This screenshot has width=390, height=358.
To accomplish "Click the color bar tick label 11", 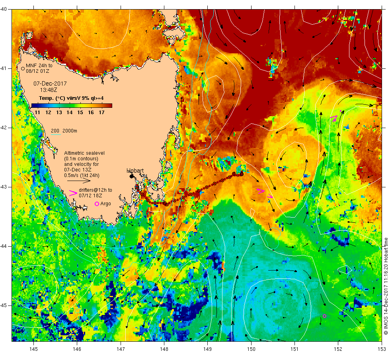I will pyautogui.click(x=37, y=112).
